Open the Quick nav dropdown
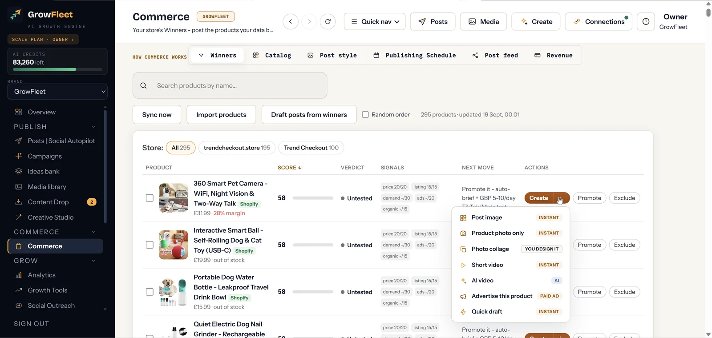The width and height of the screenshot is (712, 338). point(375,21)
